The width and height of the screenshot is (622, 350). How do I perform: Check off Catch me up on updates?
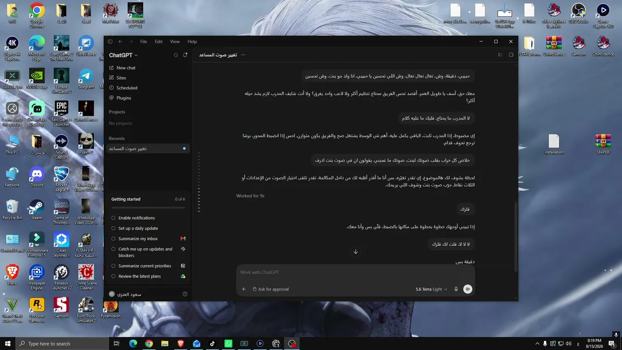click(x=114, y=249)
